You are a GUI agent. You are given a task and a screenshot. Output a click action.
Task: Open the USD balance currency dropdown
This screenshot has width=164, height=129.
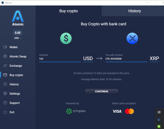(18, 38)
